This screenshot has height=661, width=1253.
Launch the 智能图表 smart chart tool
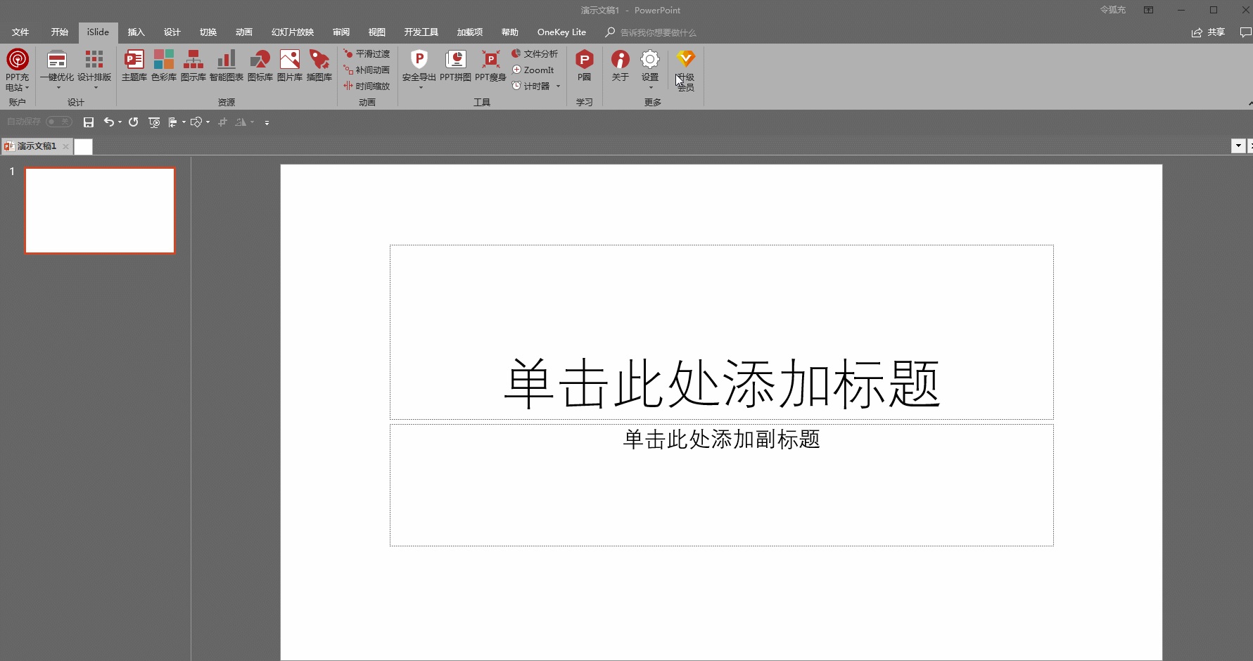[226, 67]
